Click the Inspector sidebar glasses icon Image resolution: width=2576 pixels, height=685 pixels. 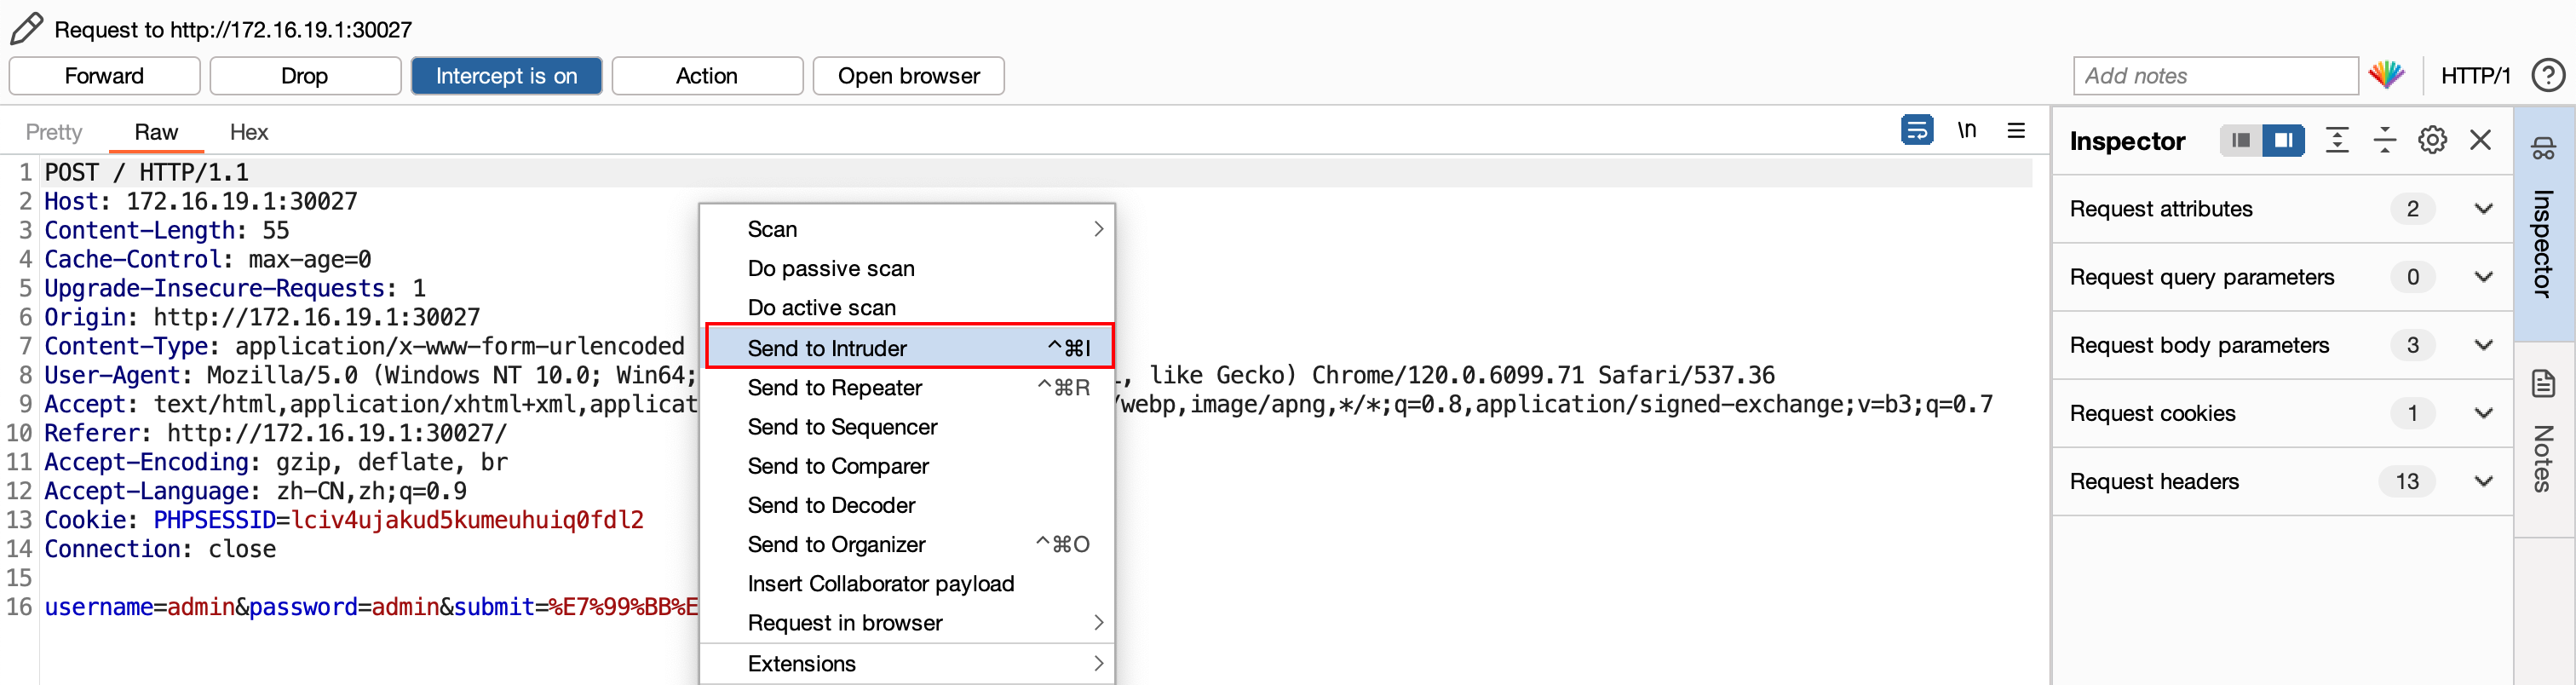click(2543, 150)
